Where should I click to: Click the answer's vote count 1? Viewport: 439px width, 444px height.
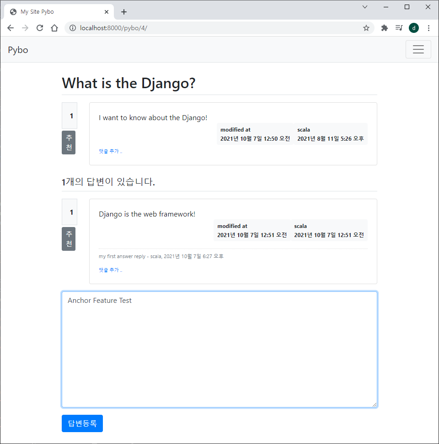click(70, 212)
